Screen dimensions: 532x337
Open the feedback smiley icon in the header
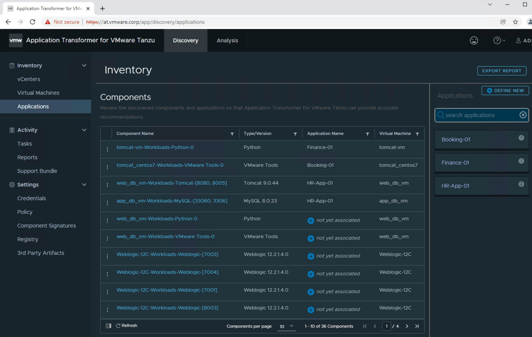click(474, 40)
